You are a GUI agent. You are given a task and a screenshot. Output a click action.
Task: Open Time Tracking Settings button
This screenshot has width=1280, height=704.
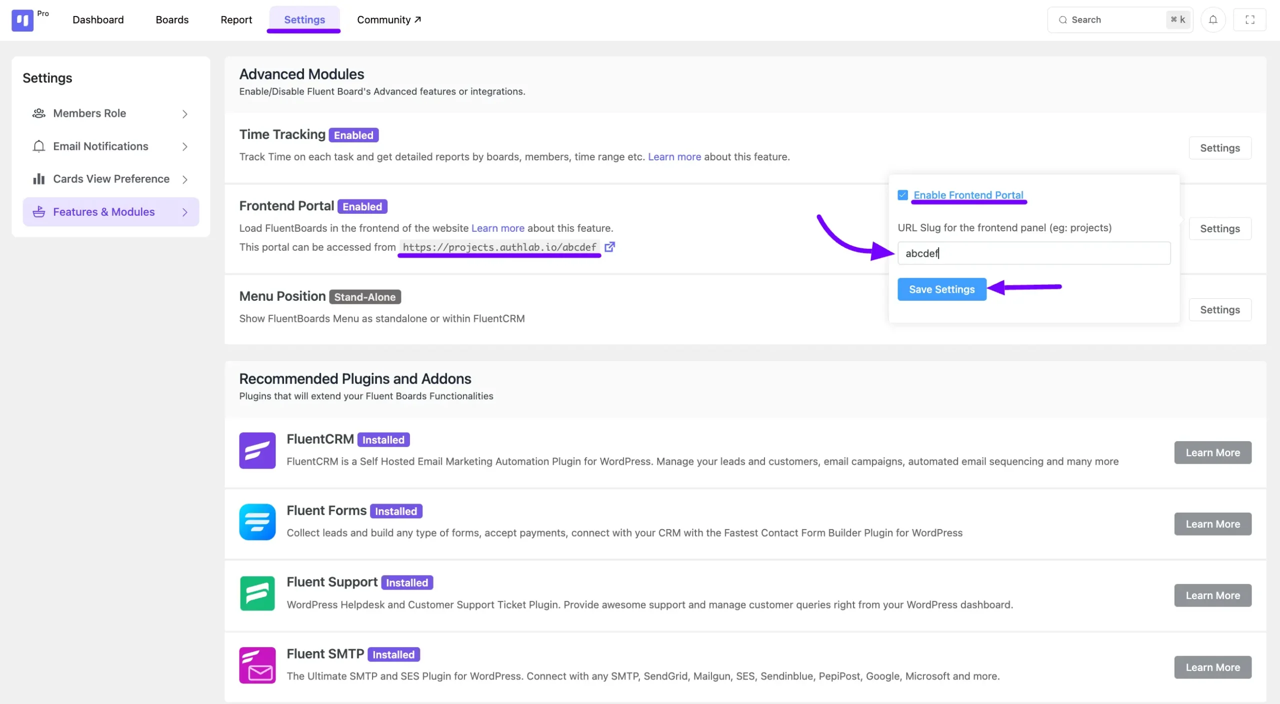pyautogui.click(x=1220, y=148)
